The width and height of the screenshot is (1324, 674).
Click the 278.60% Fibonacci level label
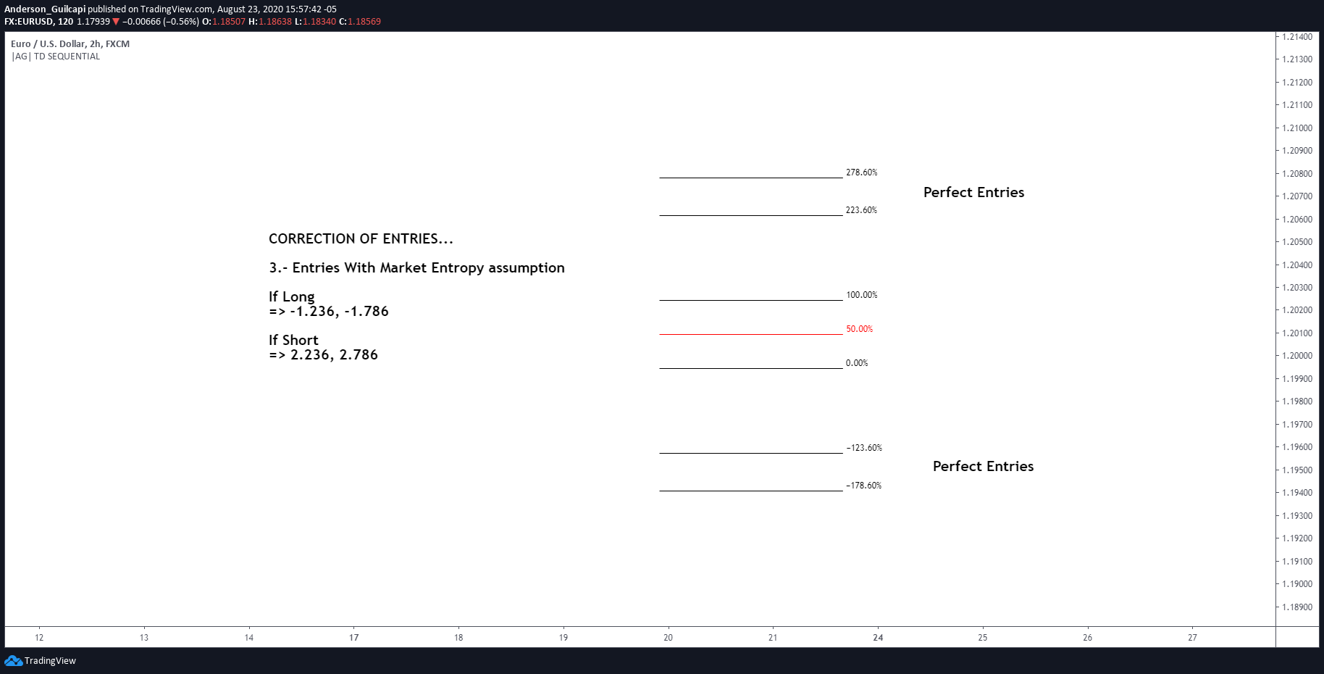(x=861, y=172)
